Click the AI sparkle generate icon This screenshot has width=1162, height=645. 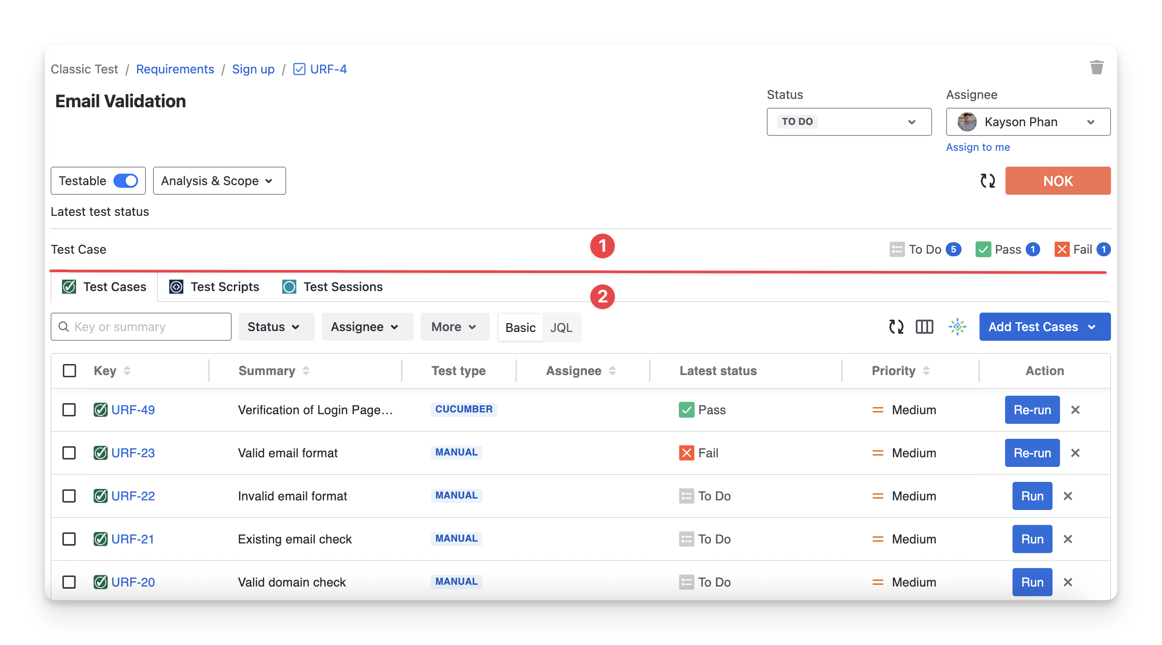[957, 327]
